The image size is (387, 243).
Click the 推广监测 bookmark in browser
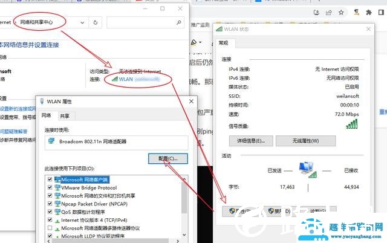pos(200,25)
